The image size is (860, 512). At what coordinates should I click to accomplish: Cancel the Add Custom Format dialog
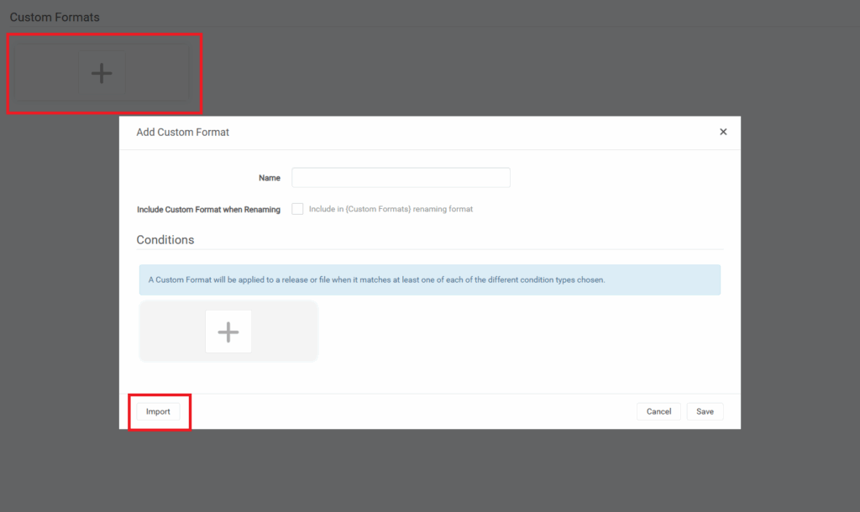(x=658, y=411)
